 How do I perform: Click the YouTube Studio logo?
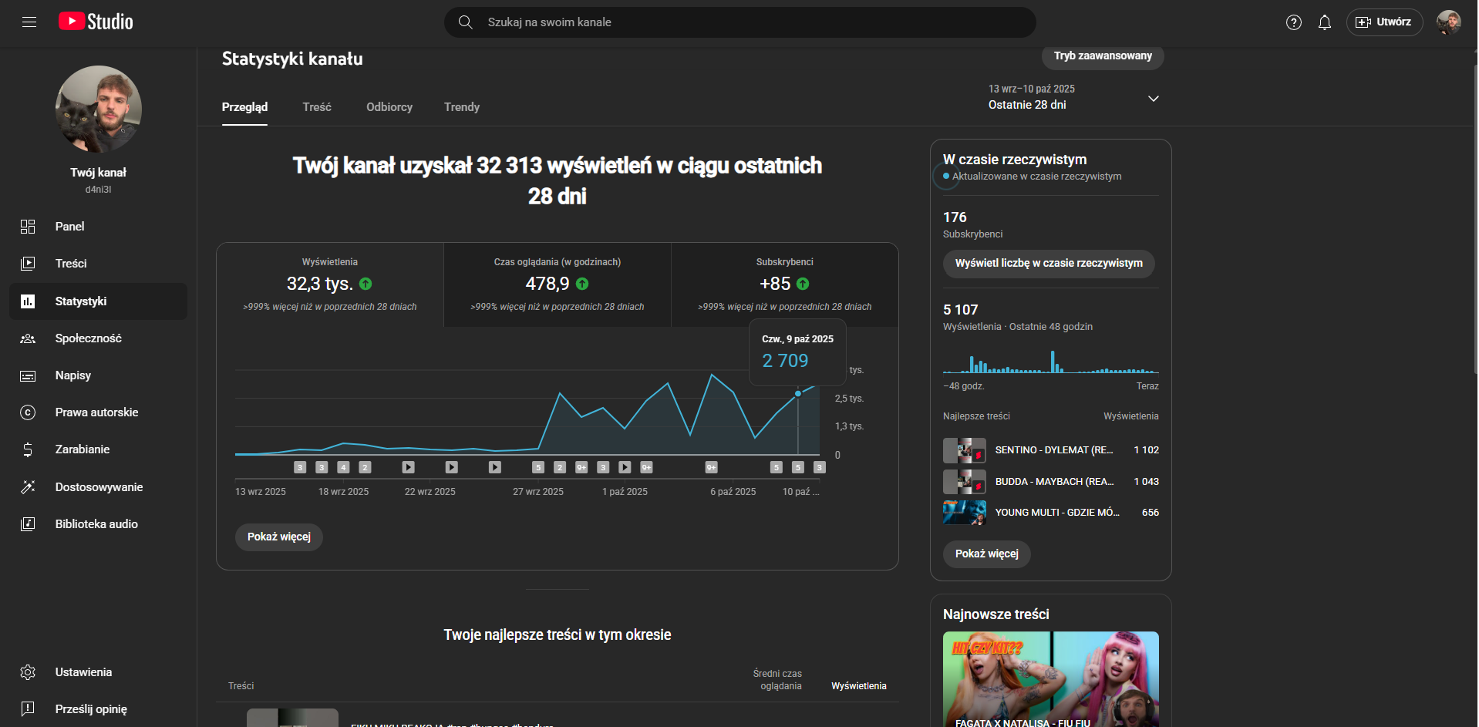coord(96,22)
